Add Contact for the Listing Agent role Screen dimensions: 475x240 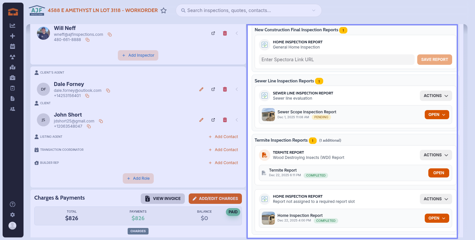tap(223, 137)
